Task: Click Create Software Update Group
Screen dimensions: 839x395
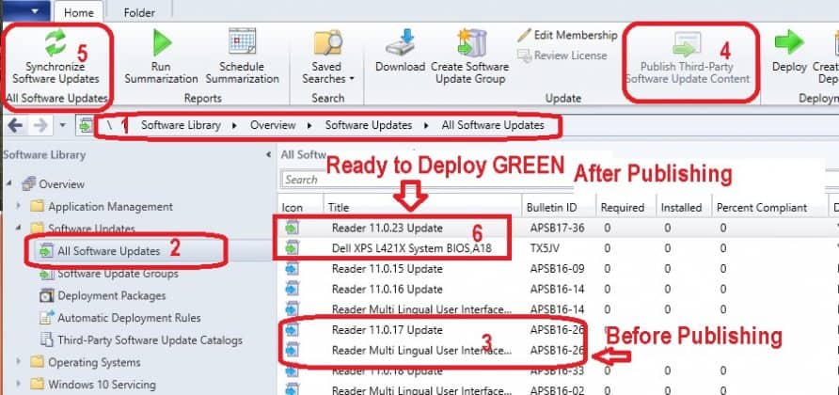Action: [x=469, y=57]
